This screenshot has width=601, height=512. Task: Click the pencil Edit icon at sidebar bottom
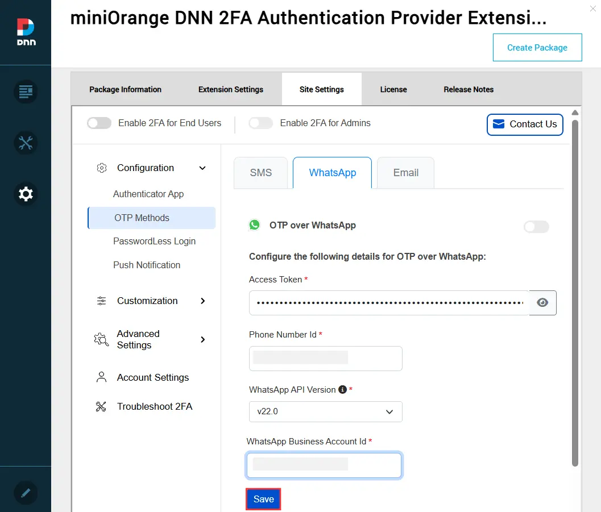point(26,493)
